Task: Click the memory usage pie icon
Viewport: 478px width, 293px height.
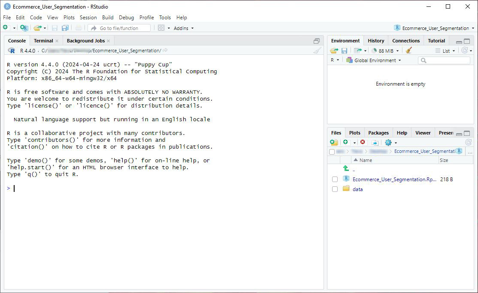Action: pos(374,51)
